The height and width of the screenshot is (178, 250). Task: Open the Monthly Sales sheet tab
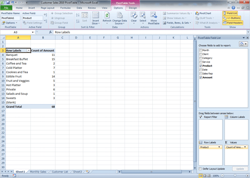tap(38, 172)
